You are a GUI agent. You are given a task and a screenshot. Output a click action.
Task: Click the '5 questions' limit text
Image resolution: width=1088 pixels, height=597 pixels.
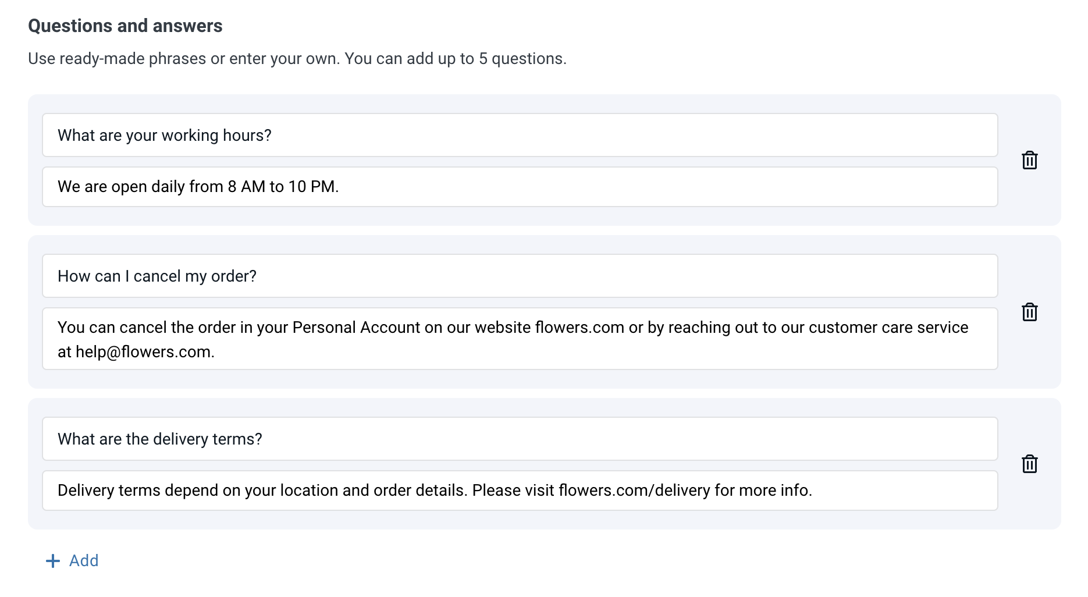(521, 59)
